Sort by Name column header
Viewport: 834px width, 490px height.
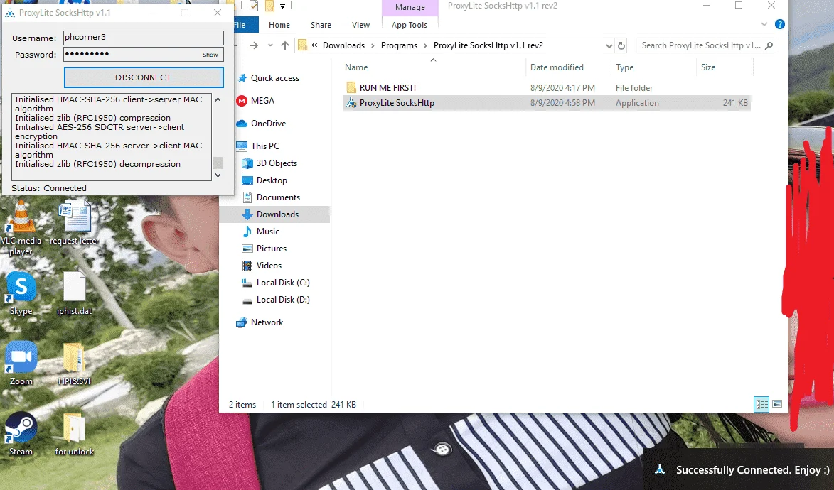[x=356, y=67]
